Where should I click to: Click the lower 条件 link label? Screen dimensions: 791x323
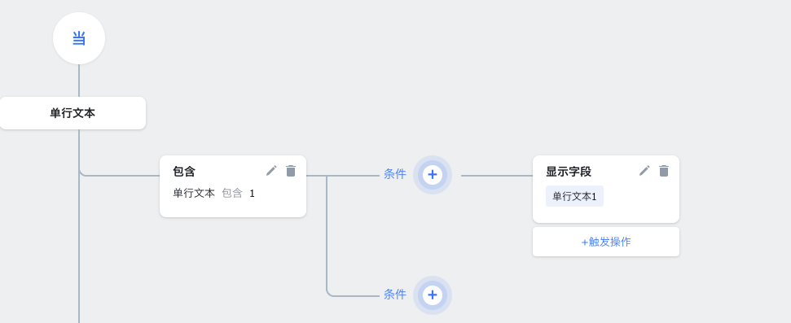click(x=394, y=295)
